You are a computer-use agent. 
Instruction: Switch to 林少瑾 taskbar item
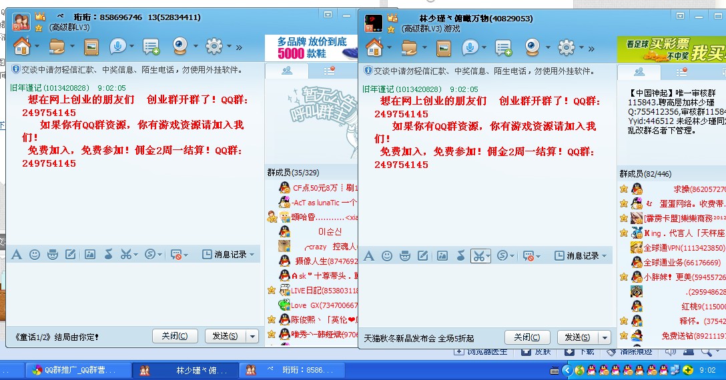tap(186, 370)
